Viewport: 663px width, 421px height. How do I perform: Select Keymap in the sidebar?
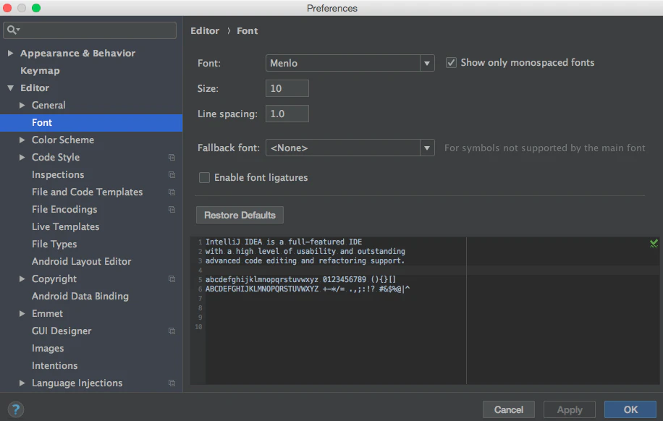[40, 71]
